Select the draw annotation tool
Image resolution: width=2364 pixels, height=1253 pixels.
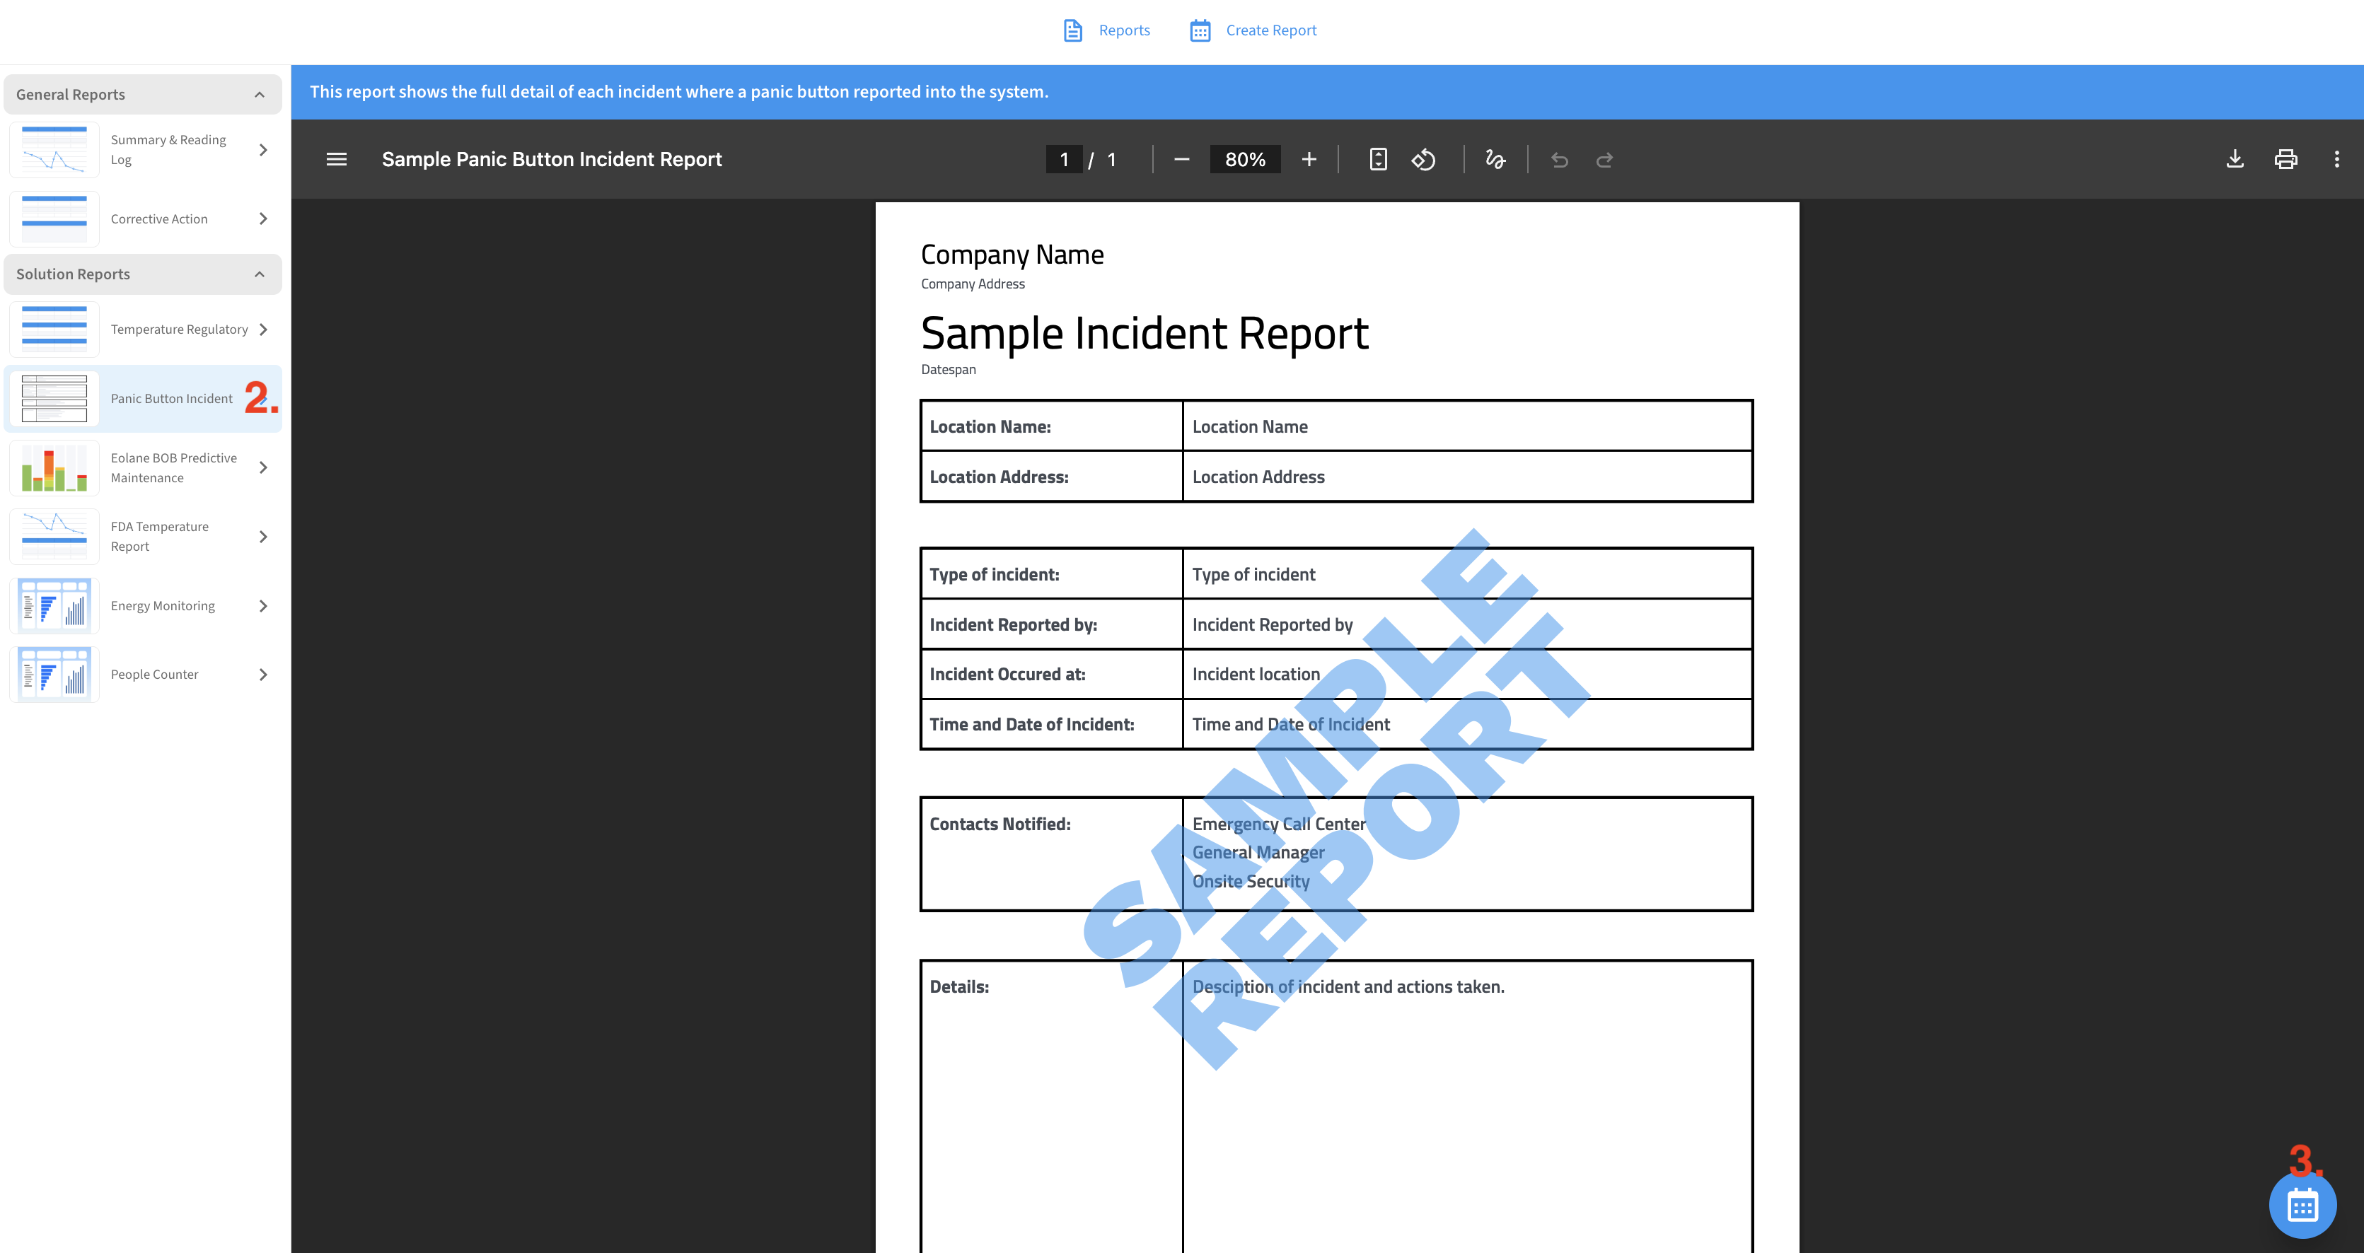pyautogui.click(x=1495, y=160)
